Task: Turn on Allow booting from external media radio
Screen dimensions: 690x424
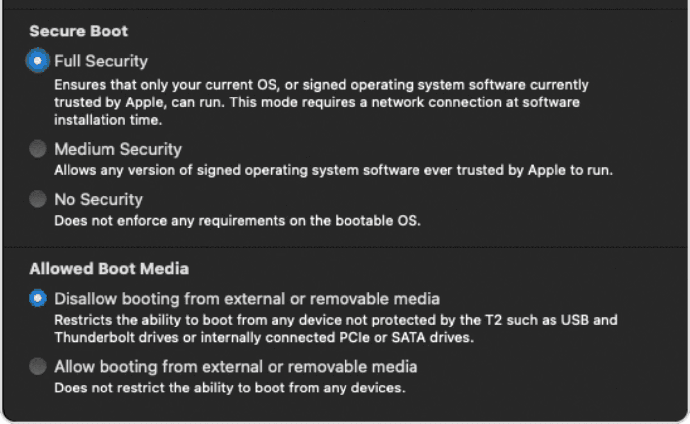Action: [x=37, y=366]
